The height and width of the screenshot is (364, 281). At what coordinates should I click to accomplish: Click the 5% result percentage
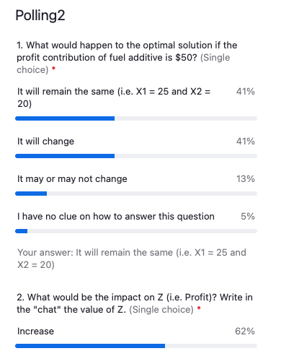[248, 217]
